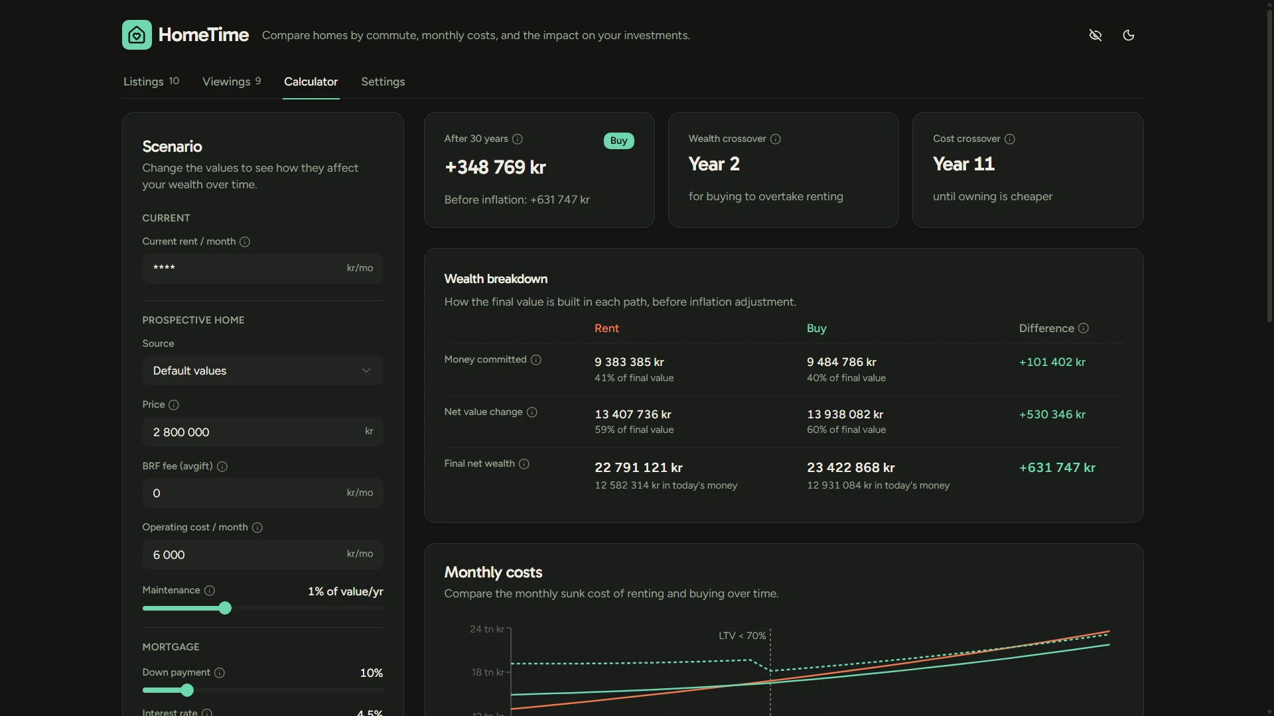Switch to the Listings tab
The image size is (1274, 716).
[x=151, y=82]
